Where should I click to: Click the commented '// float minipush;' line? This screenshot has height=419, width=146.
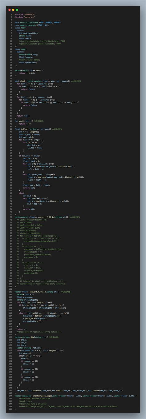26,230
